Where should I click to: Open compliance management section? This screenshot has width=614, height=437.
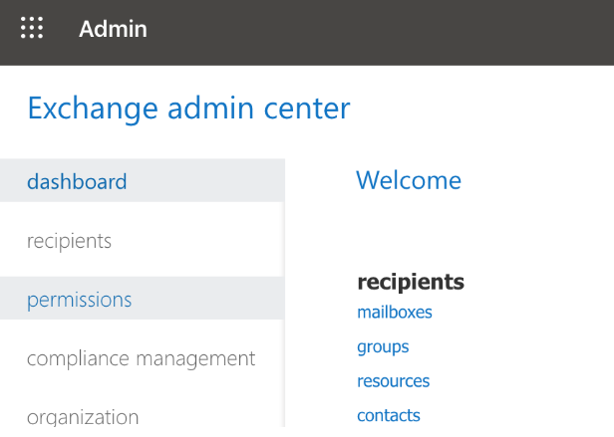coord(142,358)
